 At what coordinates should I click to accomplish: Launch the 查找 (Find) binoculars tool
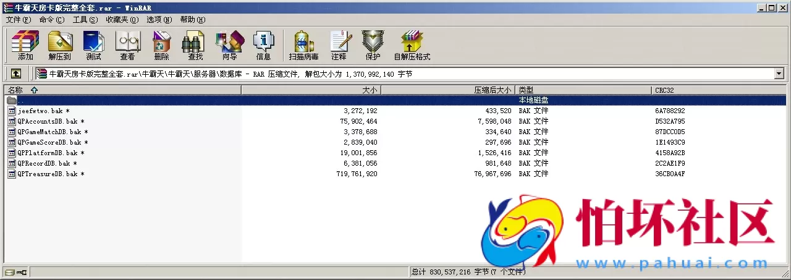[195, 45]
